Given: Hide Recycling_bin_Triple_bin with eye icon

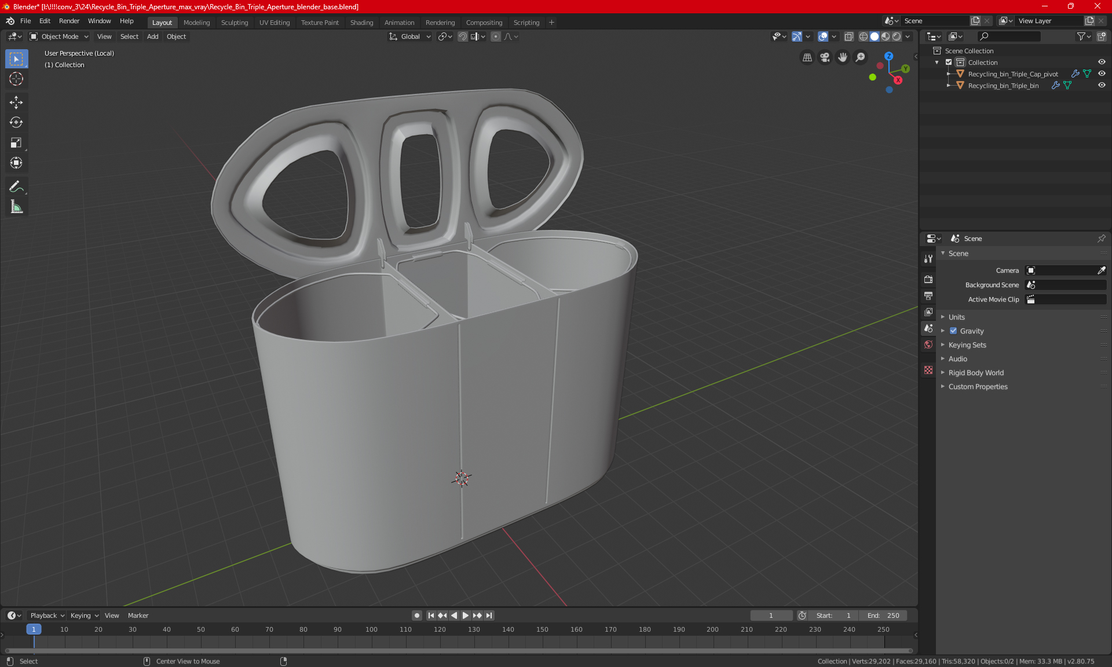Looking at the screenshot, I should pyautogui.click(x=1102, y=86).
